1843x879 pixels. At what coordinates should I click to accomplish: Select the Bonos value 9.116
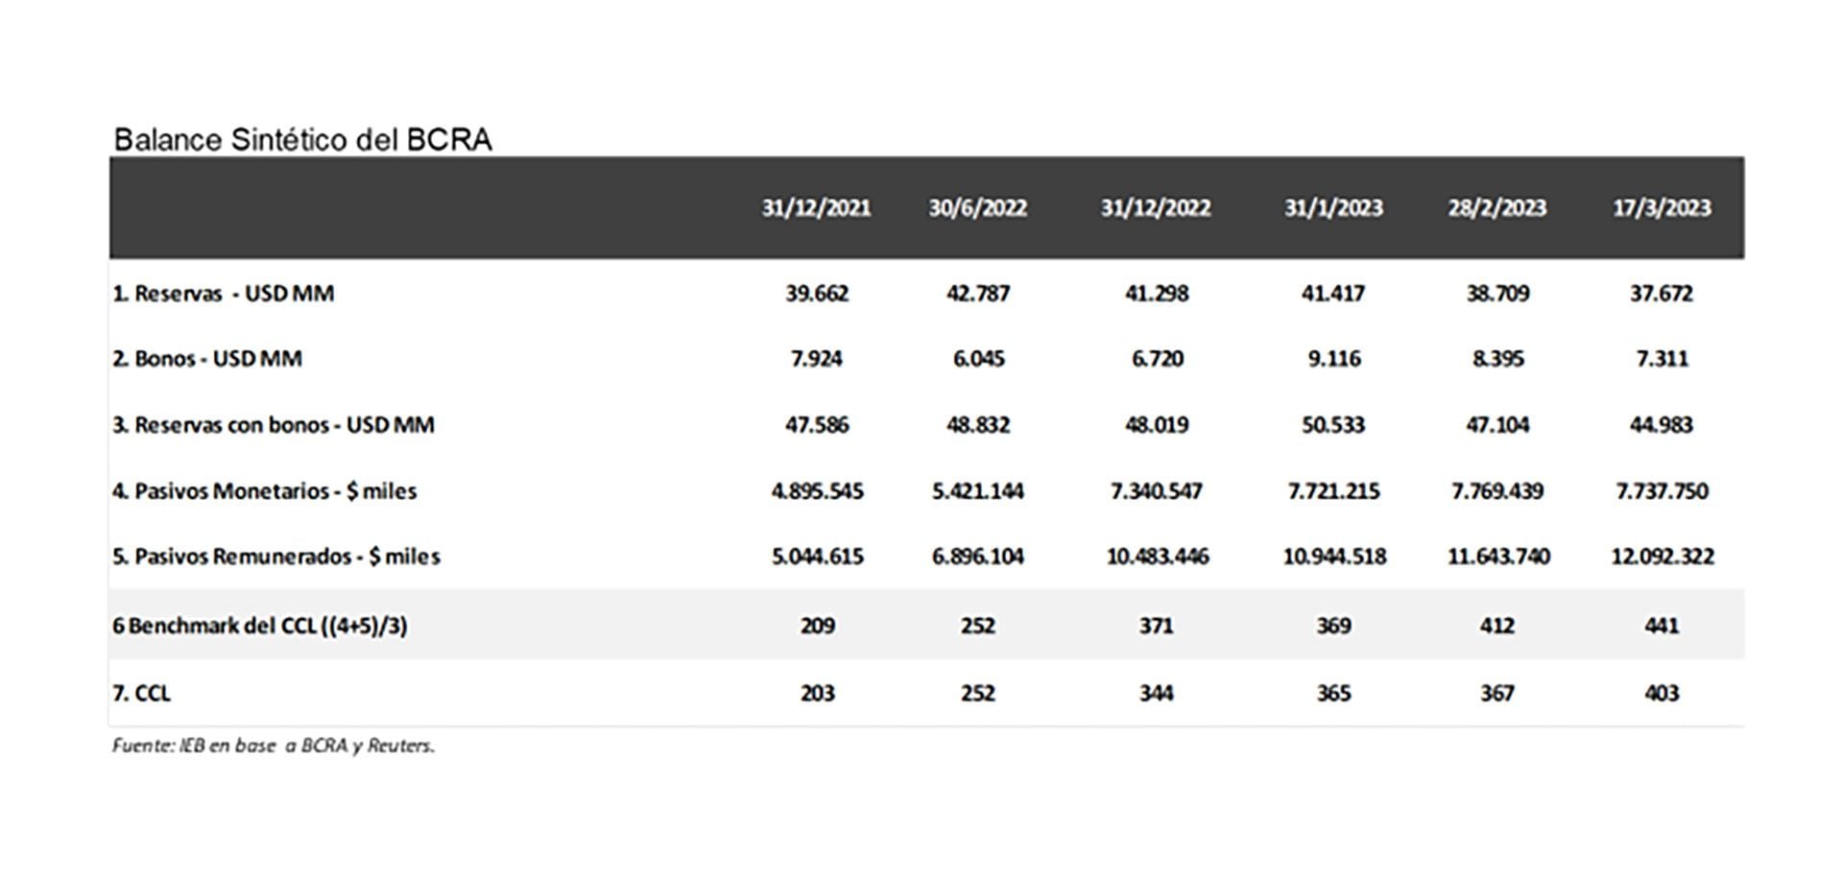tap(1333, 359)
